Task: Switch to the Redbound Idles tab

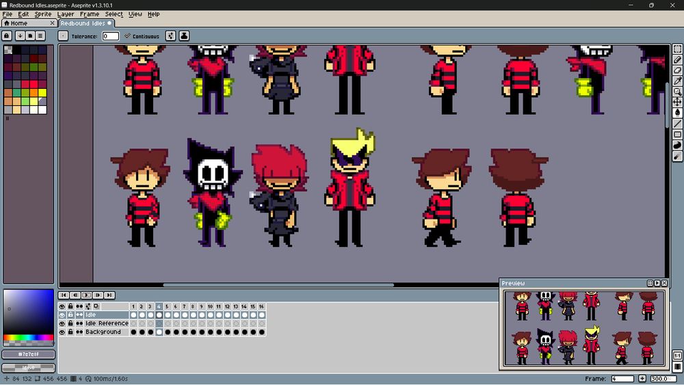Action: click(86, 23)
